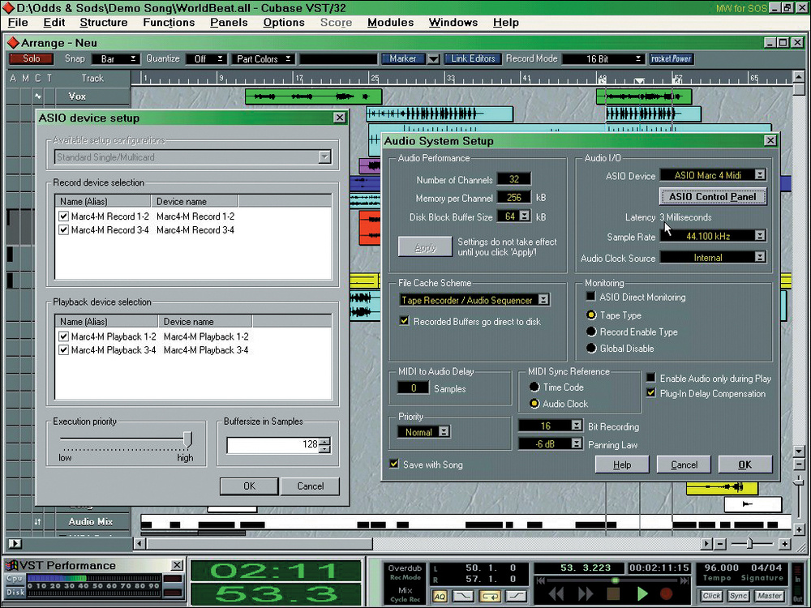Viewport: 811px width, 608px height.
Task: Click the Buffersize in Samples input field
Action: pyautogui.click(x=274, y=444)
